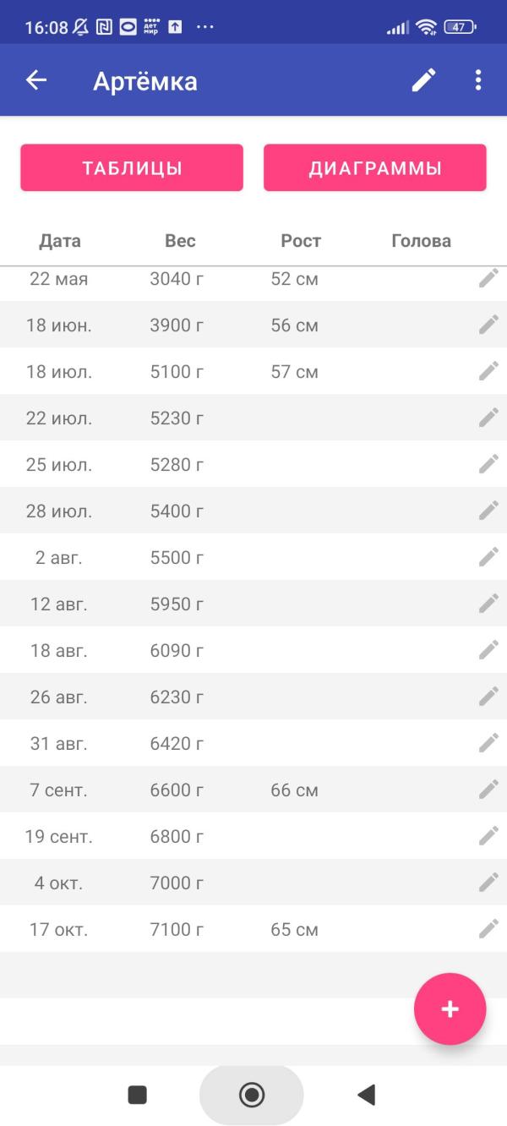The image size is (507, 1126).
Task: Edit the 18 июн. record
Action: (x=488, y=325)
